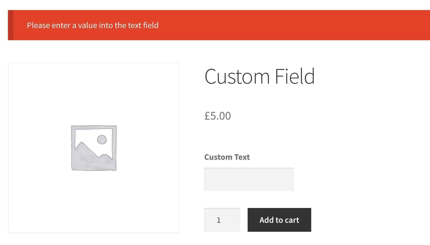Click the pound sign in the price

click(x=207, y=116)
